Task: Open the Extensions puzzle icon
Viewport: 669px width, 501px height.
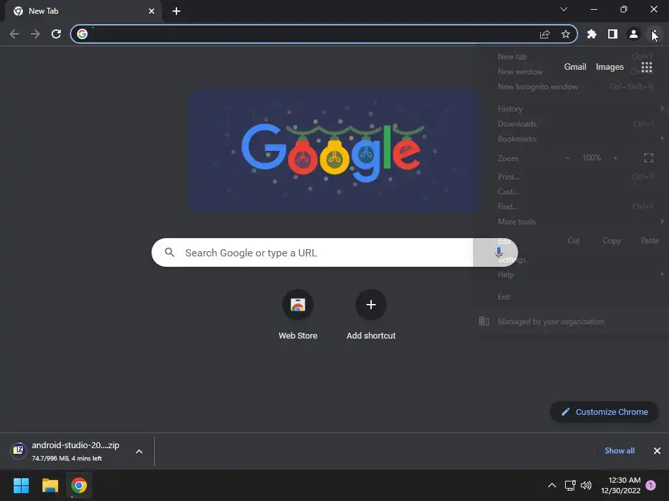Action: [592, 34]
